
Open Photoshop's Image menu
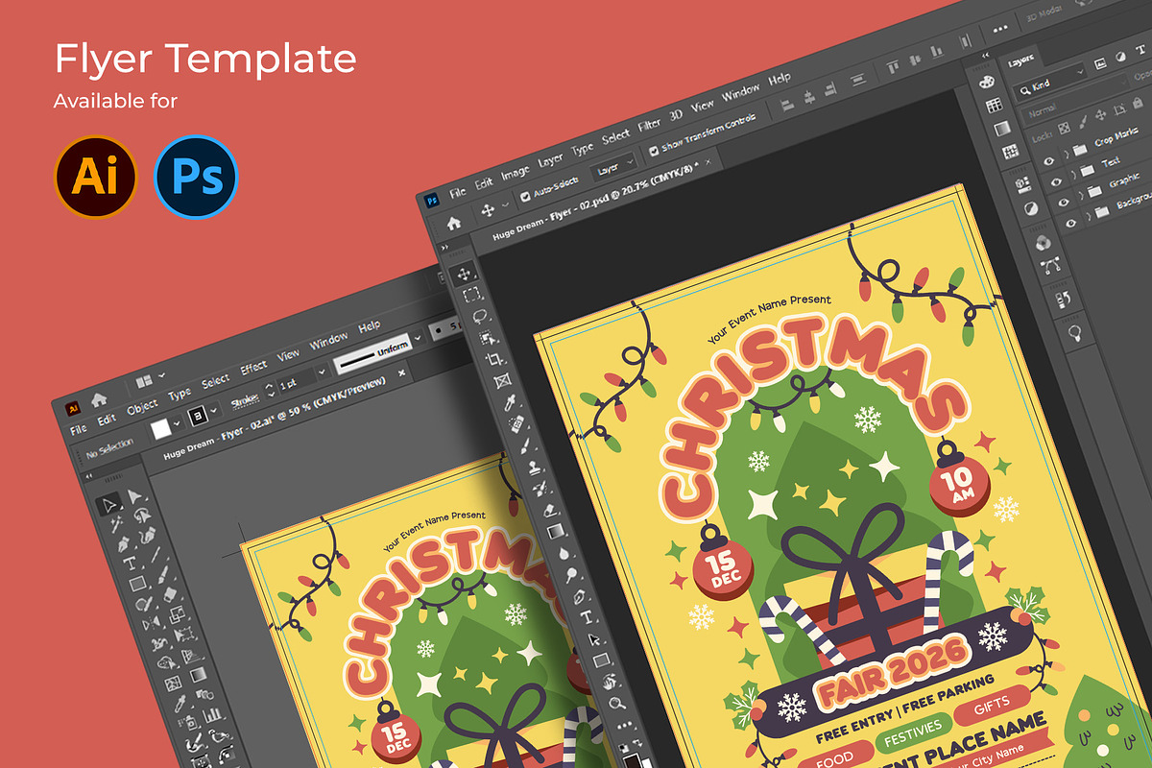pyautogui.click(x=516, y=171)
